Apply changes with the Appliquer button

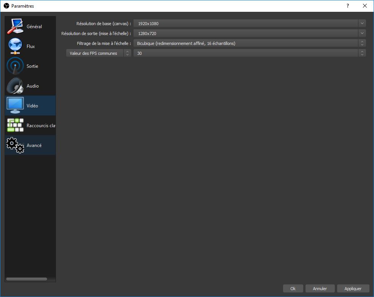click(353, 288)
